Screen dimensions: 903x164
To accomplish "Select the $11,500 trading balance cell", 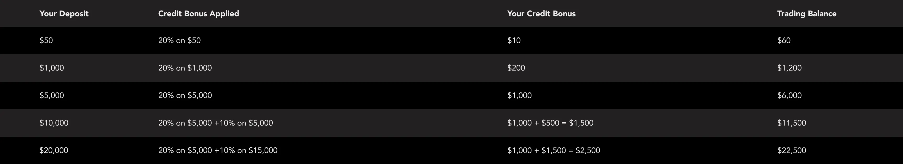I will pyautogui.click(x=791, y=123).
